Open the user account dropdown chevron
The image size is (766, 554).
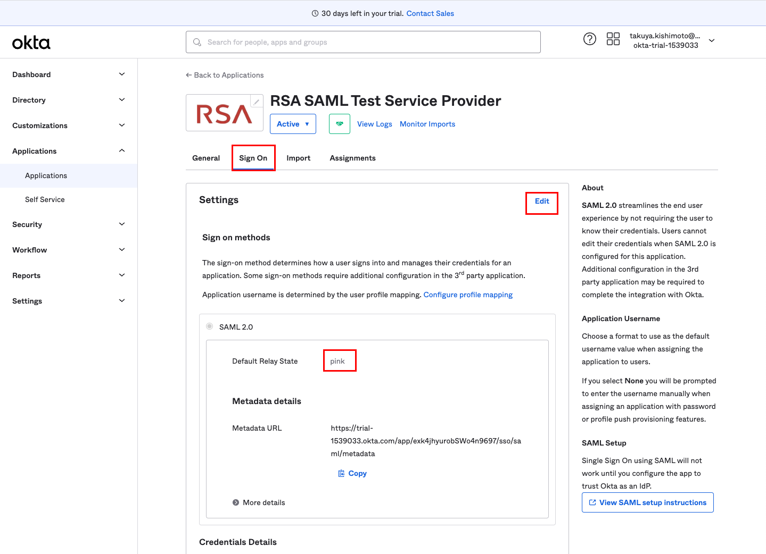[712, 40]
